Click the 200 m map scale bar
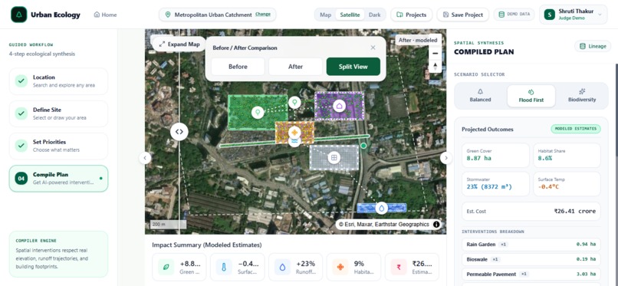This screenshot has width=618, height=286. pos(168,224)
